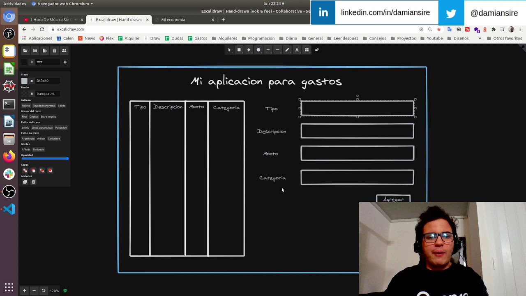Viewport: 526px width, 296px height.
Task: Edit canvas background hex field ffffff
Action: (x=47, y=62)
